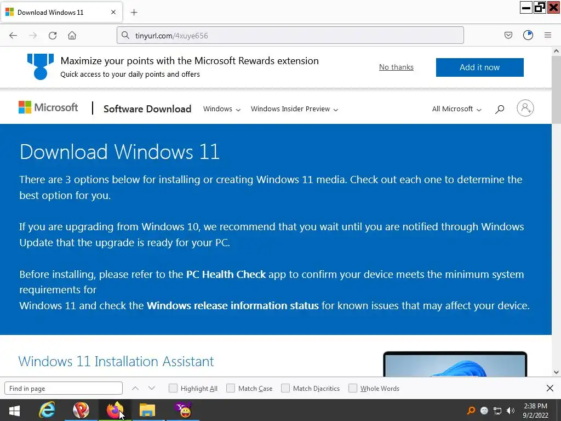Find next match arrow
Image resolution: width=561 pixels, height=421 pixels.
coord(152,388)
